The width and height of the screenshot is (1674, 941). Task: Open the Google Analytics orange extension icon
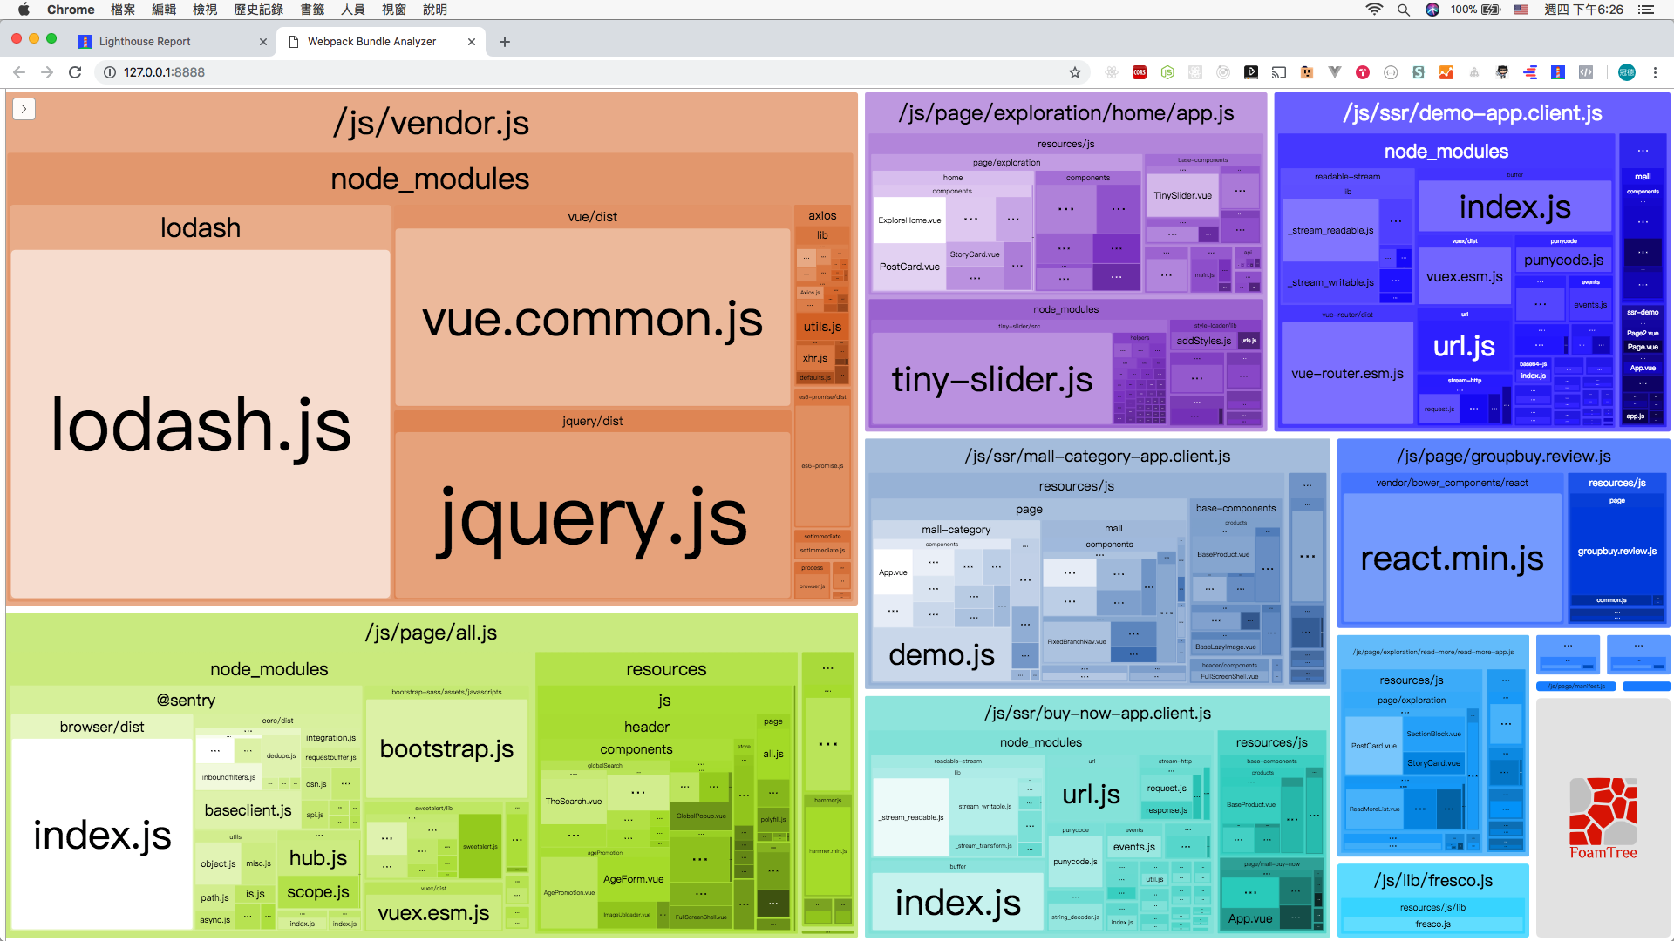tap(1446, 72)
